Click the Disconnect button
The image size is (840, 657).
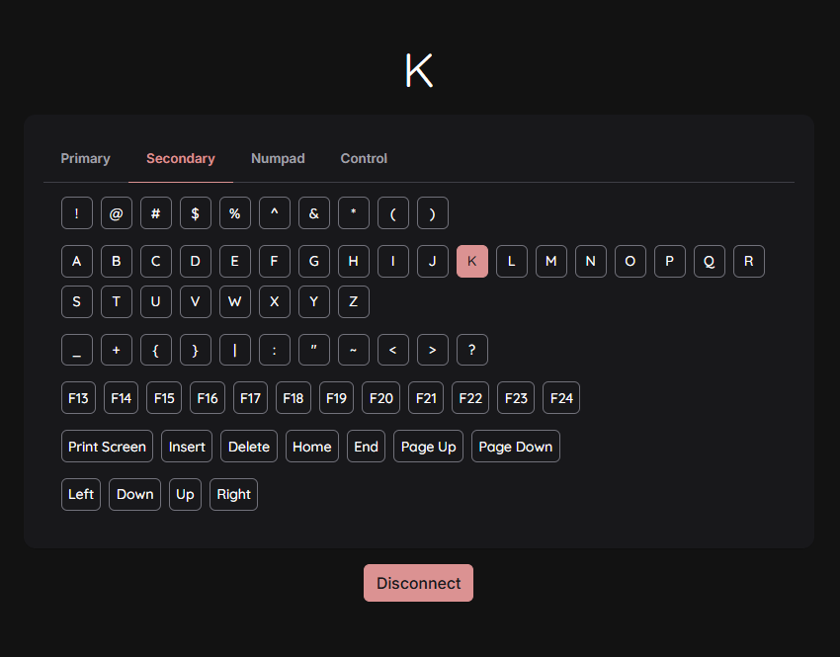point(418,583)
